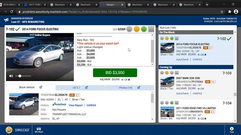
Task: Click seller TRANSFLEET FINANCIAL LLC text
Action: pyautogui.click(x=69, y=114)
